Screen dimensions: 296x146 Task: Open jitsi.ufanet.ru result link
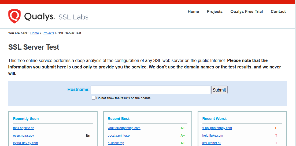point(211,143)
